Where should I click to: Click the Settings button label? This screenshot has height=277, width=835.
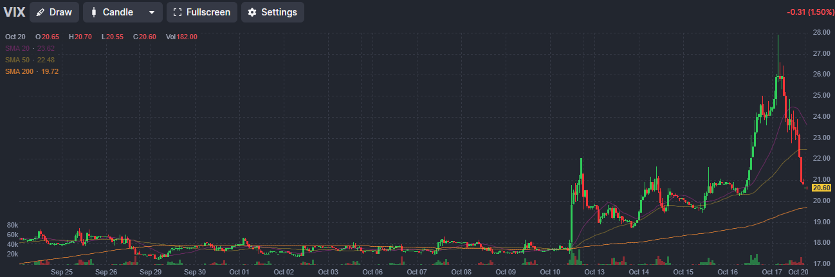click(x=279, y=12)
